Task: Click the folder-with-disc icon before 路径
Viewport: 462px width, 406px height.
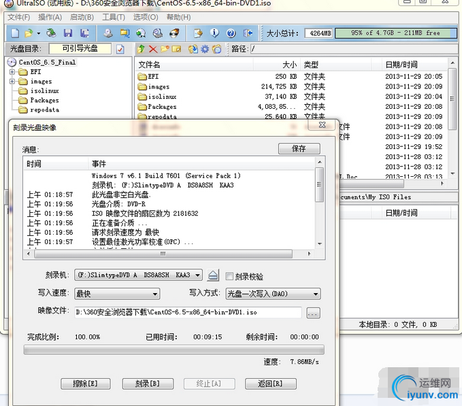Action: point(216,49)
